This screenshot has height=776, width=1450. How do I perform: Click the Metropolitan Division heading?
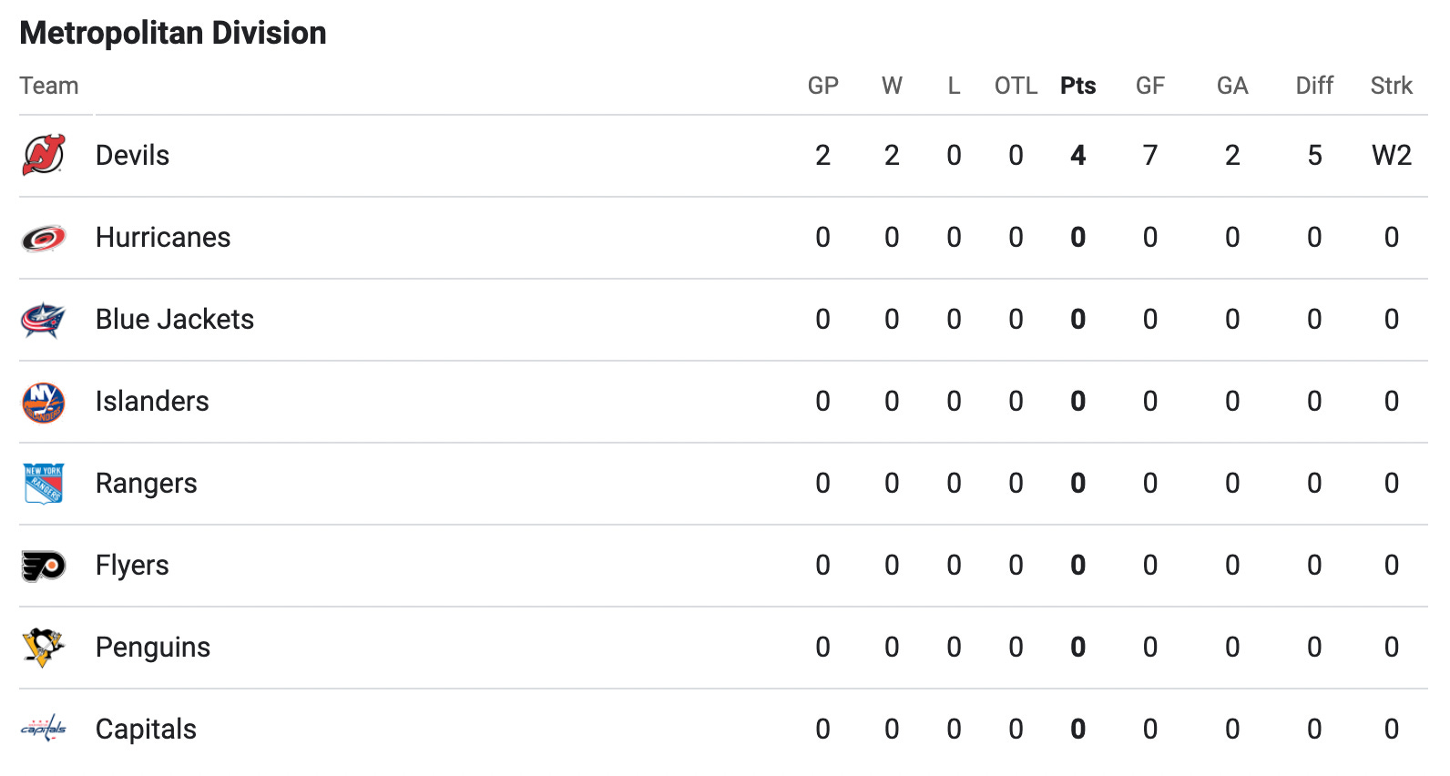coord(173,33)
